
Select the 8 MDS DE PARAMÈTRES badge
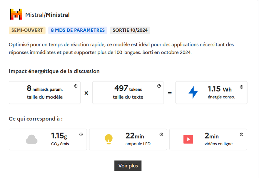[78, 30]
